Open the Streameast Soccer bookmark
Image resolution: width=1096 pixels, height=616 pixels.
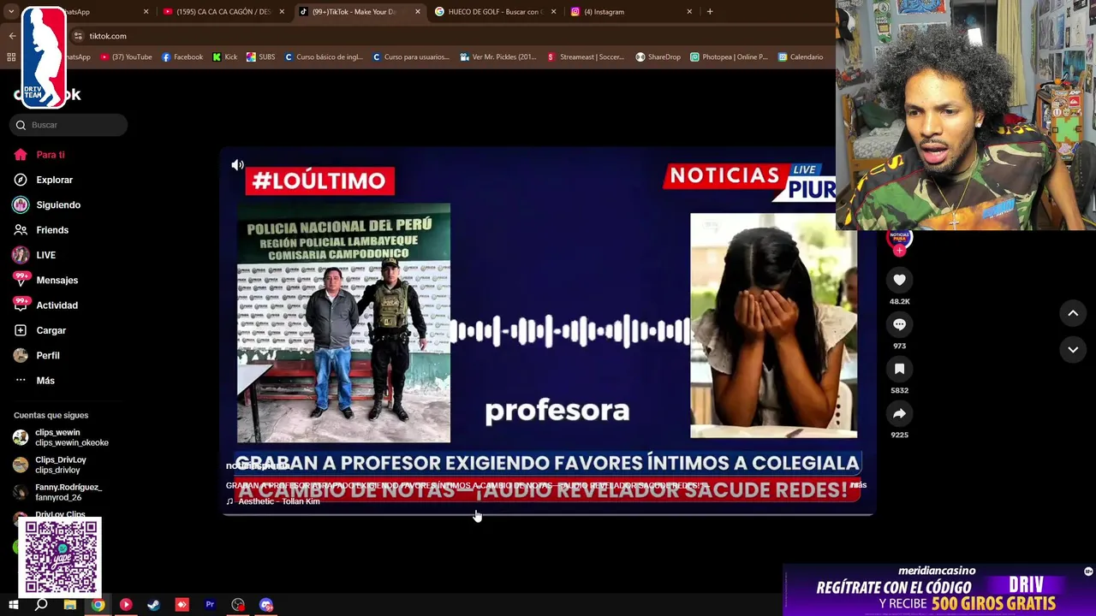587,57
